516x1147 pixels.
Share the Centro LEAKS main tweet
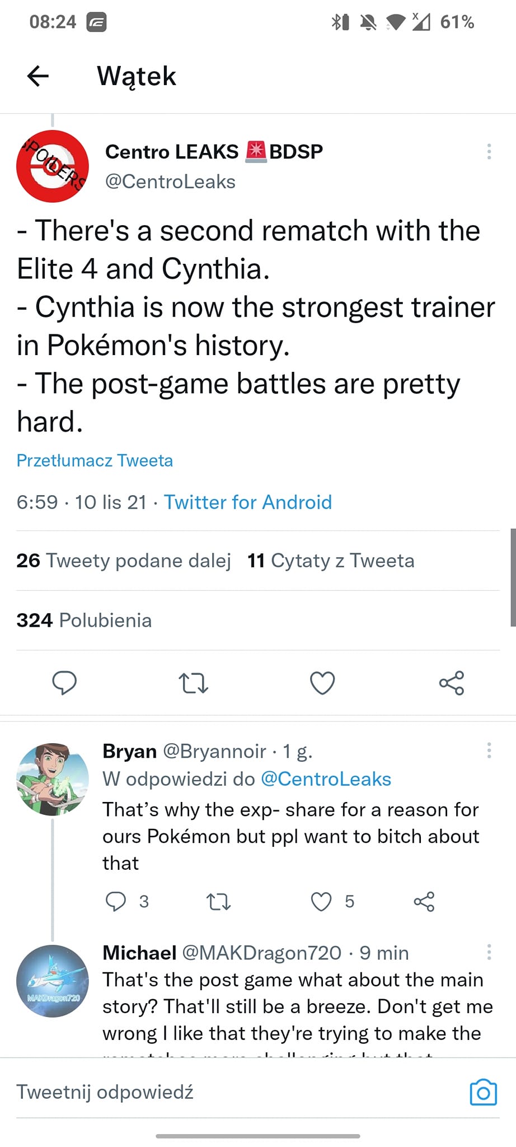click(x=452, y=683)
